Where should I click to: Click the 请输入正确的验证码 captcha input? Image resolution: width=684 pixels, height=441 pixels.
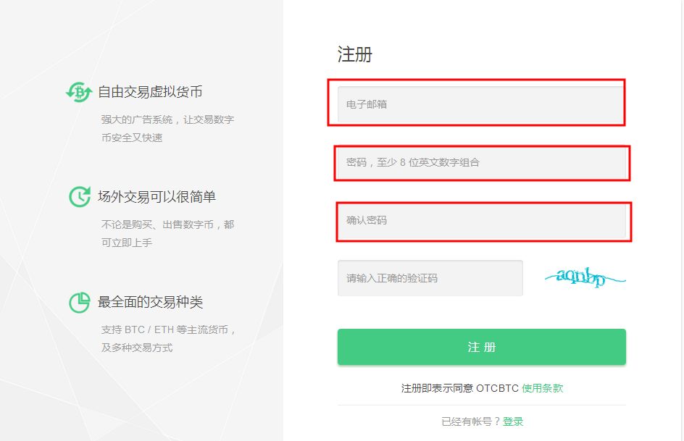(430, 278)
